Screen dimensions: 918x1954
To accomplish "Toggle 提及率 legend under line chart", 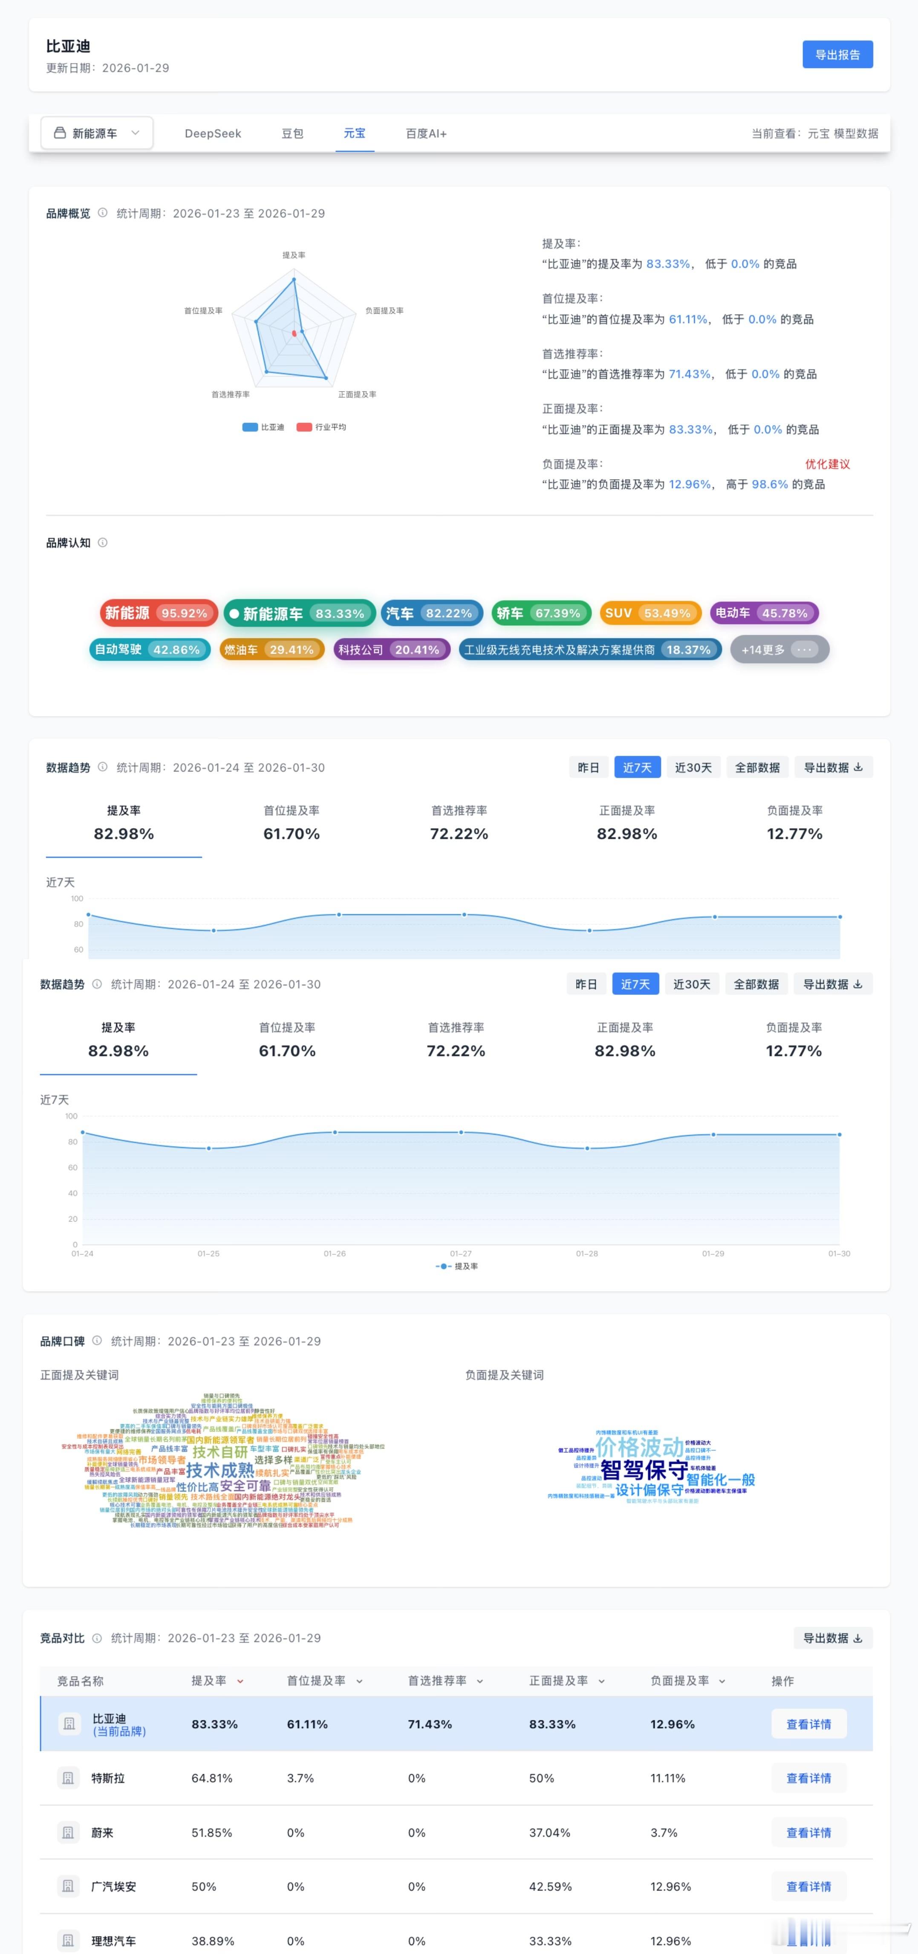I will [x=457, y=1266].
